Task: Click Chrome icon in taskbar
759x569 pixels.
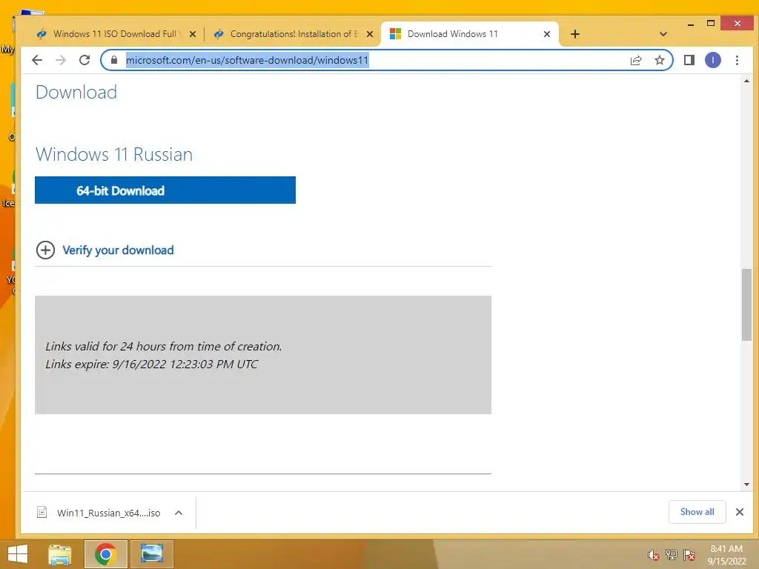Action: click(105, 554)
